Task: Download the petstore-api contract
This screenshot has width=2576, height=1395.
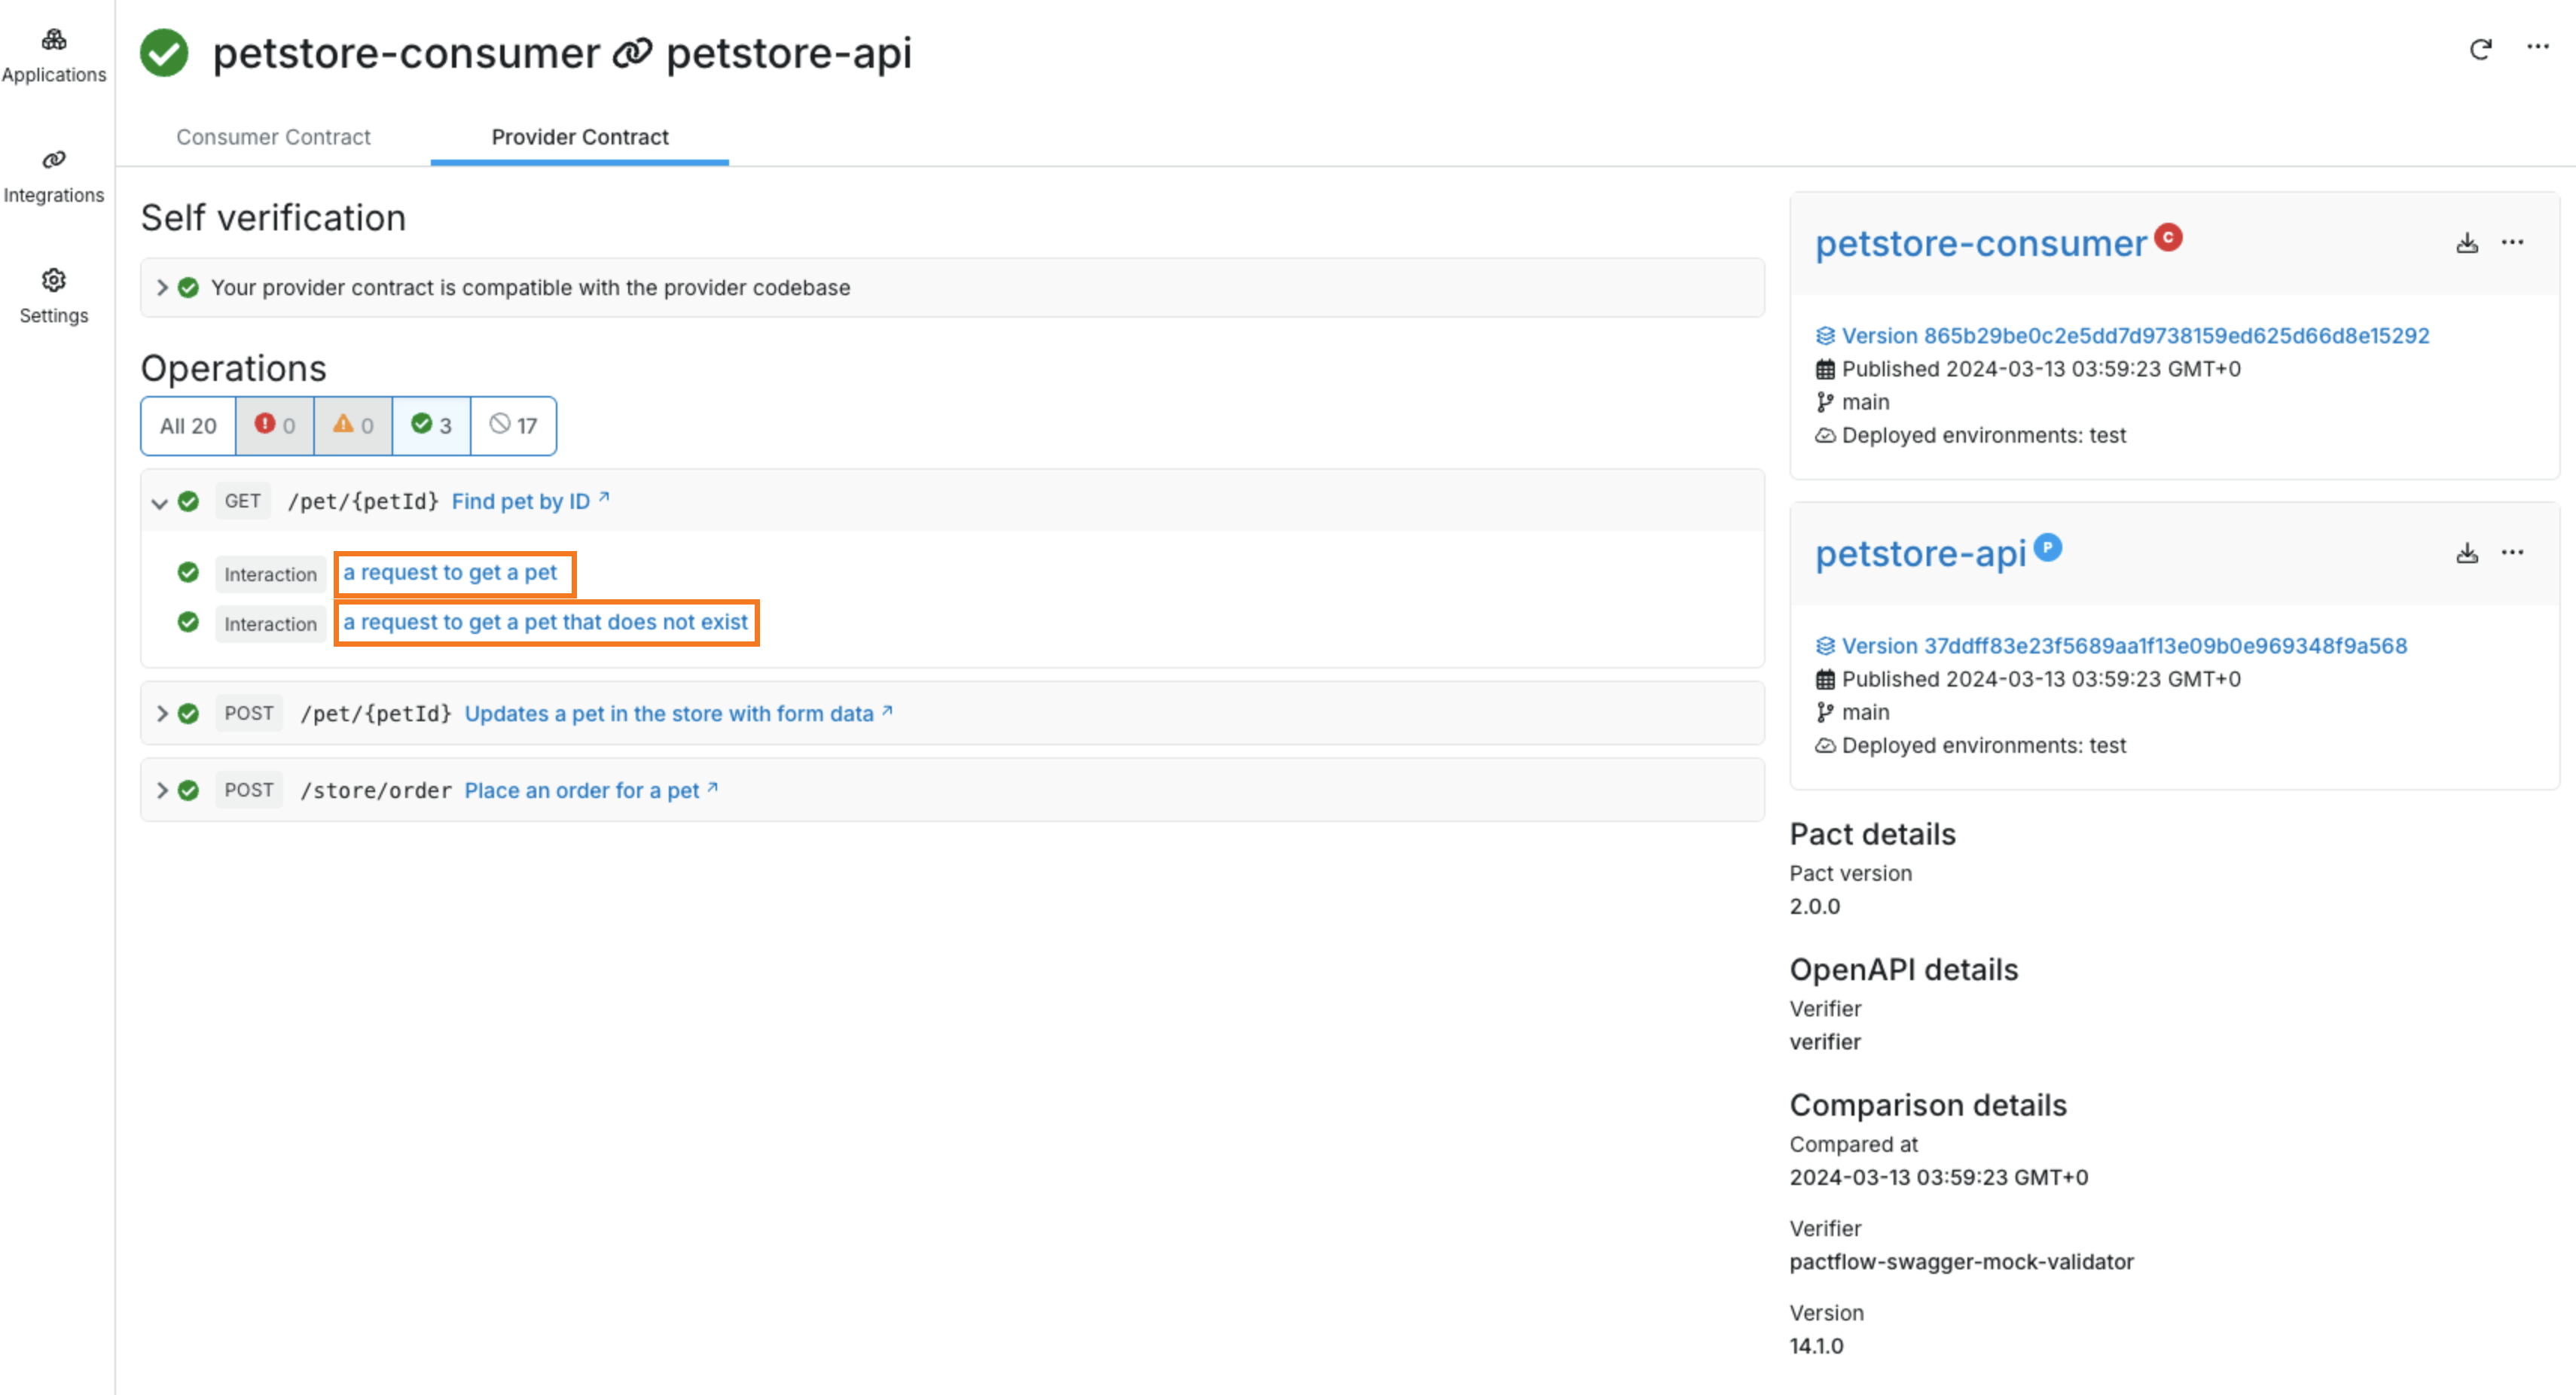Action: point(2467,552)
